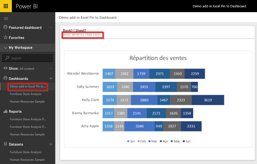The image size is (257, 164).
Task: Click the Book1 | Sheet1 tile title
Action: click(x=74, y=31)
